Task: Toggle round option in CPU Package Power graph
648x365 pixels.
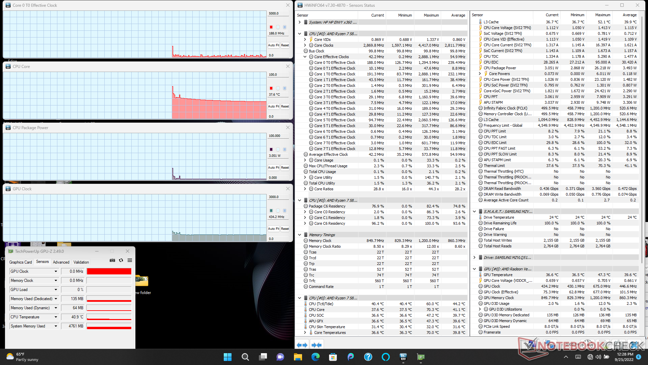Action: click(x=278, y=149)
